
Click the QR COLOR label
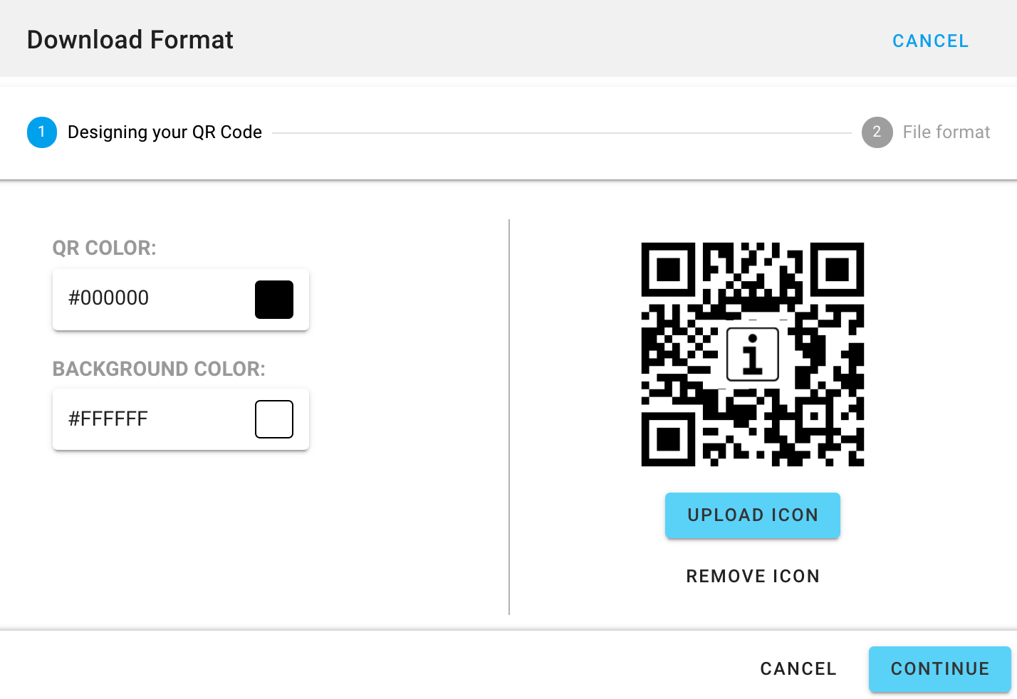104,248
